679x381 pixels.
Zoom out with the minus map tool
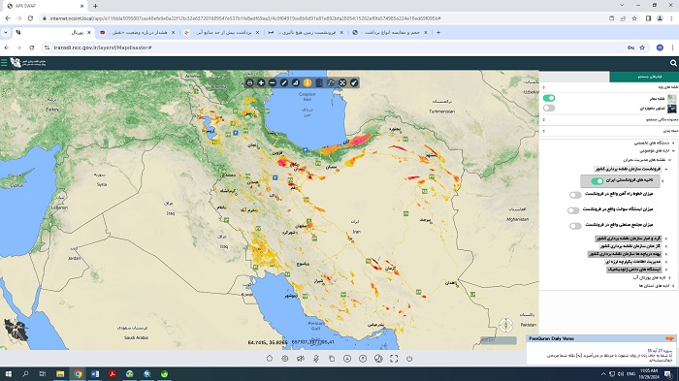(273, 82)
